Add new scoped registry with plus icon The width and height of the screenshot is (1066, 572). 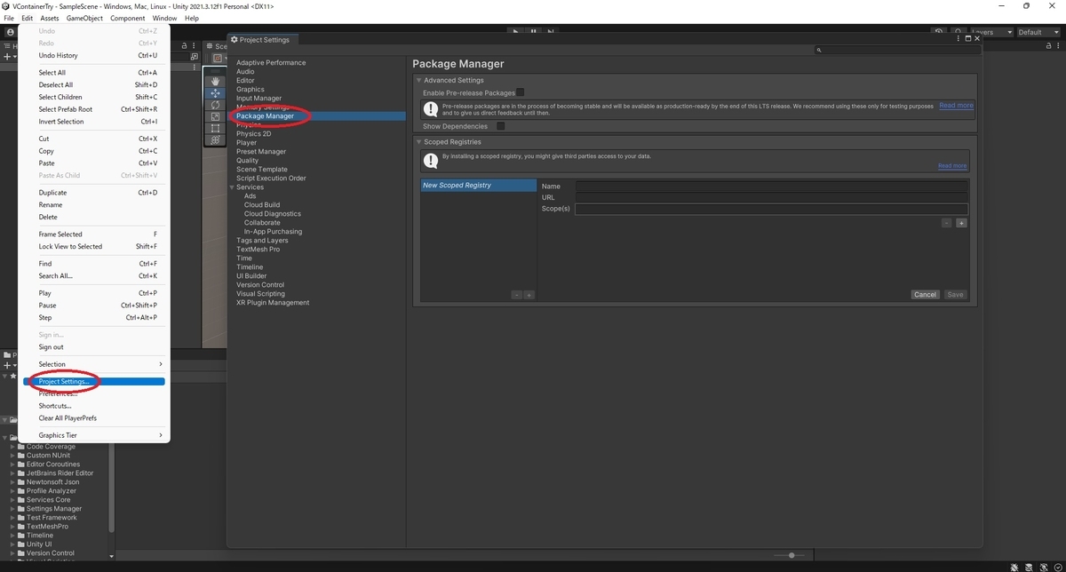point(529,295)
